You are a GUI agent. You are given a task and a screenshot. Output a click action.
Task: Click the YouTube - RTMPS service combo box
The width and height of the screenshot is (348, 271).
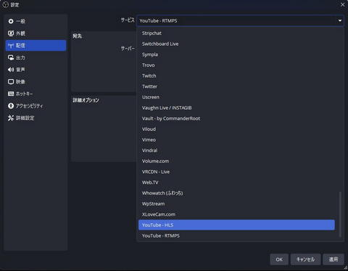(240, 21)
